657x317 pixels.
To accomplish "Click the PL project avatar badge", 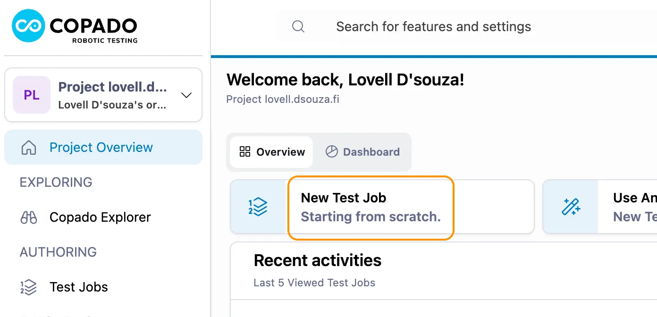I will (31, 94).
